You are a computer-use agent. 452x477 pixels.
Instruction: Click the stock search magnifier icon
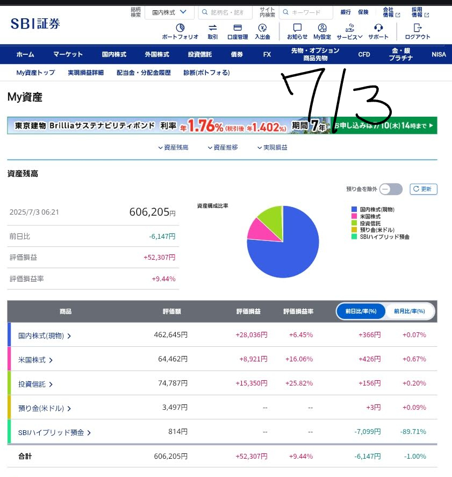(205, 12)
